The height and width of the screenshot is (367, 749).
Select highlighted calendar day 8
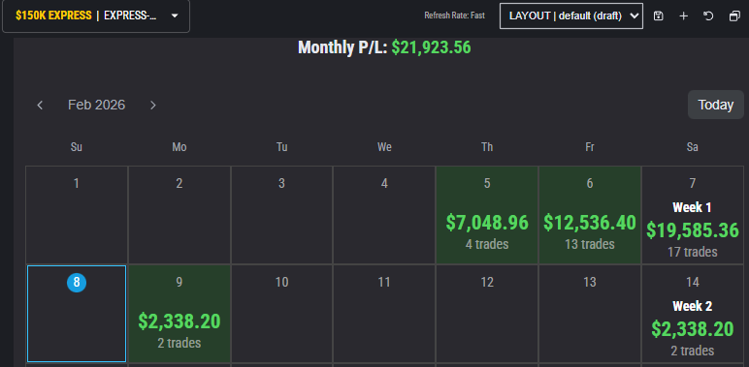coord(77,314)
